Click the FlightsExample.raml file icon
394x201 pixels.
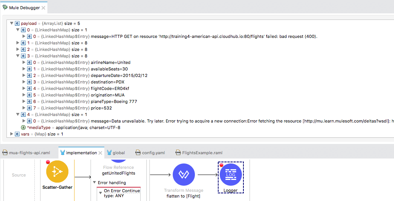coord(178,153)
